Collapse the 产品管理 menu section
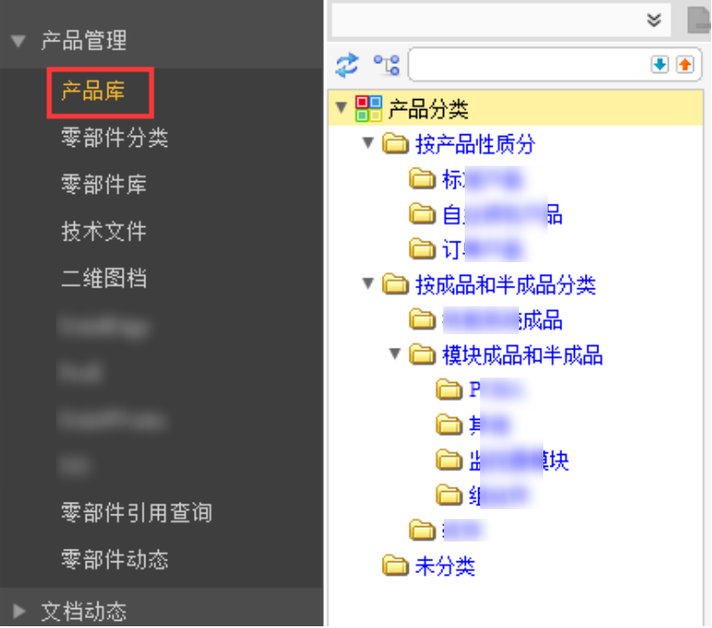The width and height of the screenshot is (712, 628). point(18,41)
